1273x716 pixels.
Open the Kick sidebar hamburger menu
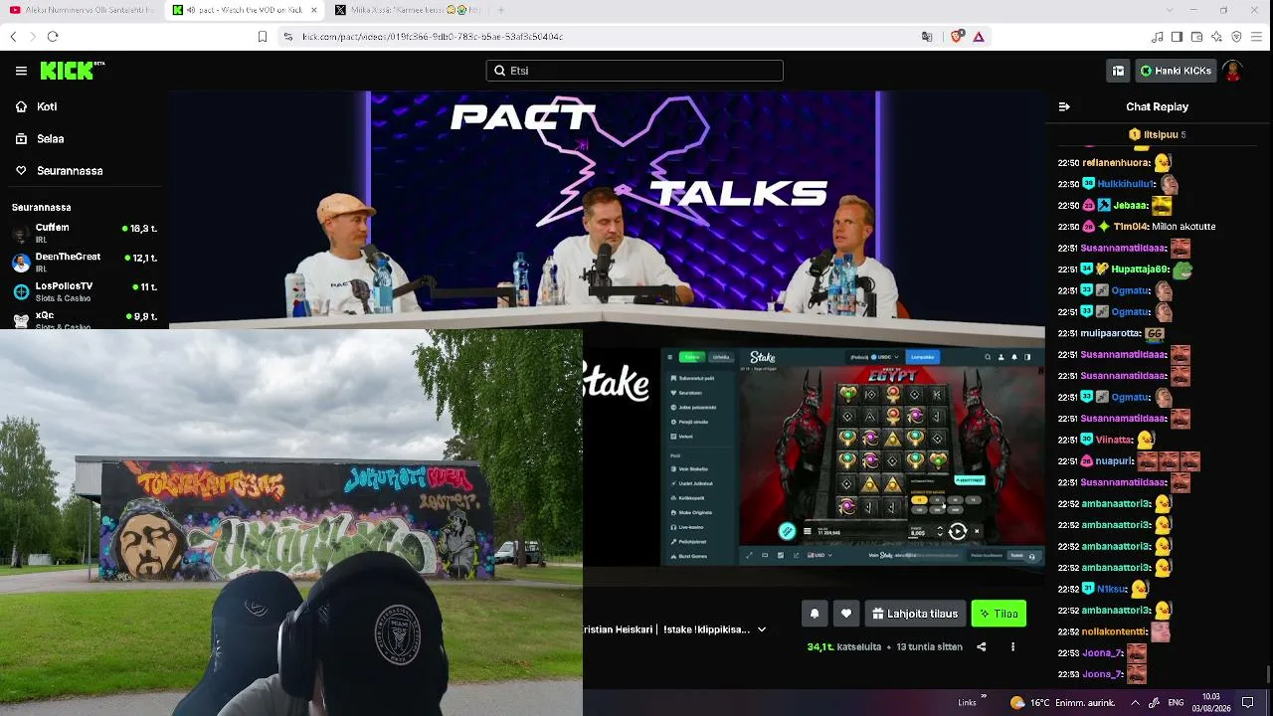point(21,71)
